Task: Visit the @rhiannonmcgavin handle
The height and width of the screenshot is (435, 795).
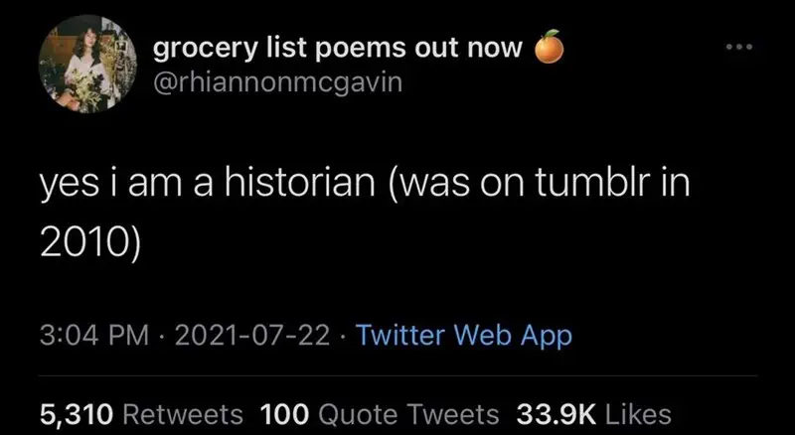Action: coord(277,83)
